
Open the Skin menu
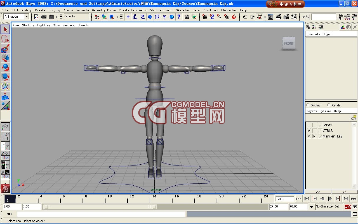(196, 10)
